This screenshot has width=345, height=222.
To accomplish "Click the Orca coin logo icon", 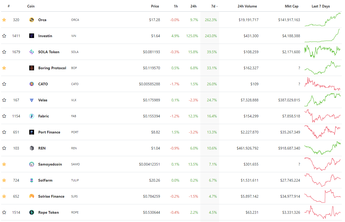I will click(32, 20).
